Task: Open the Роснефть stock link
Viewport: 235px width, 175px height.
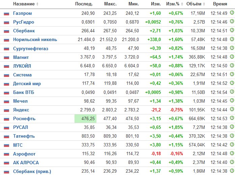Action: pyautogui.click(x=24, y=118)
